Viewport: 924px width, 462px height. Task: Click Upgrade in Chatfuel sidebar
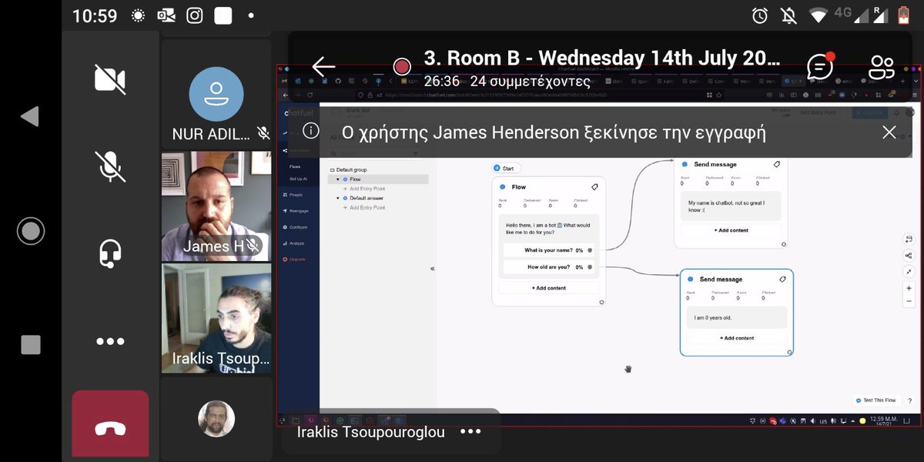(x=294, y=259)
